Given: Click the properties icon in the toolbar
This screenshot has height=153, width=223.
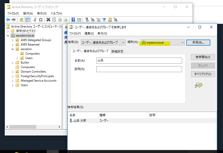Looking at the screenshot, I should [x=54, y=20].
